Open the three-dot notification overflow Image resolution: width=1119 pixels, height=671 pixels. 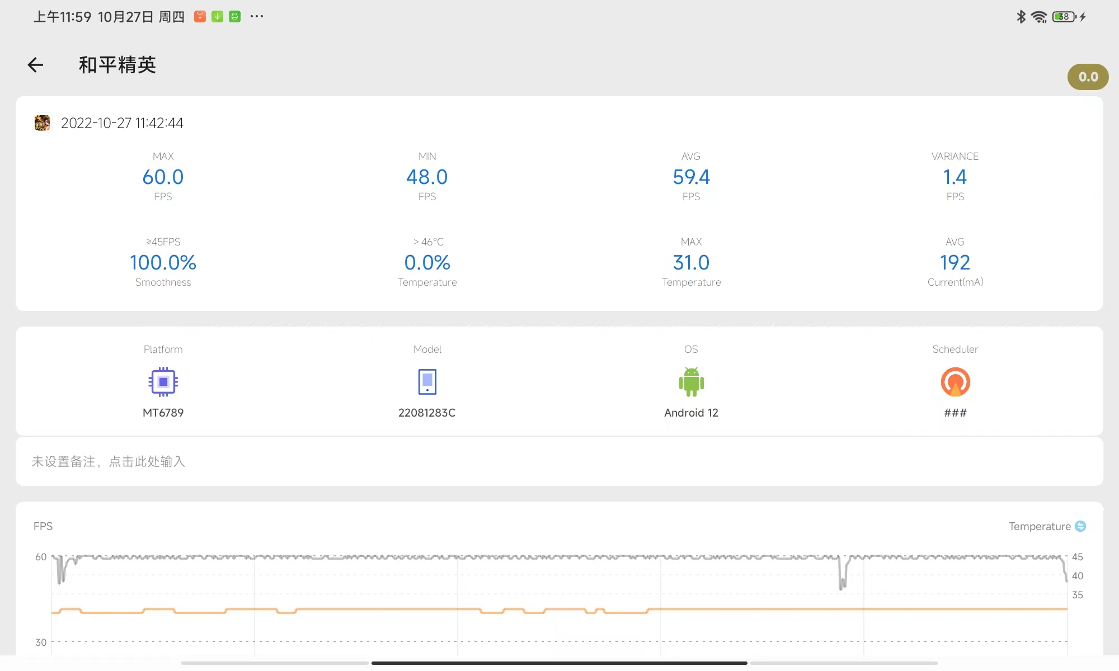tap(257, 17)
